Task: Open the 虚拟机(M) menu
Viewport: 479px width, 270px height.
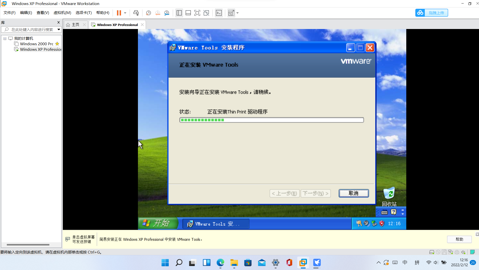Action: click(62, 13)
